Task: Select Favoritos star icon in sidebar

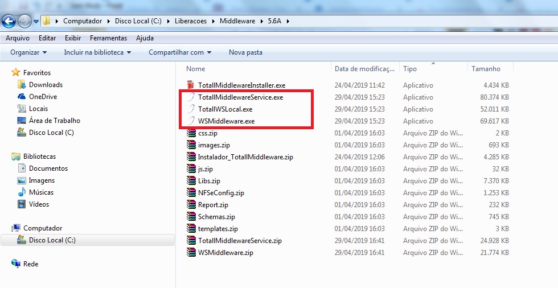Action: point(16,72)
